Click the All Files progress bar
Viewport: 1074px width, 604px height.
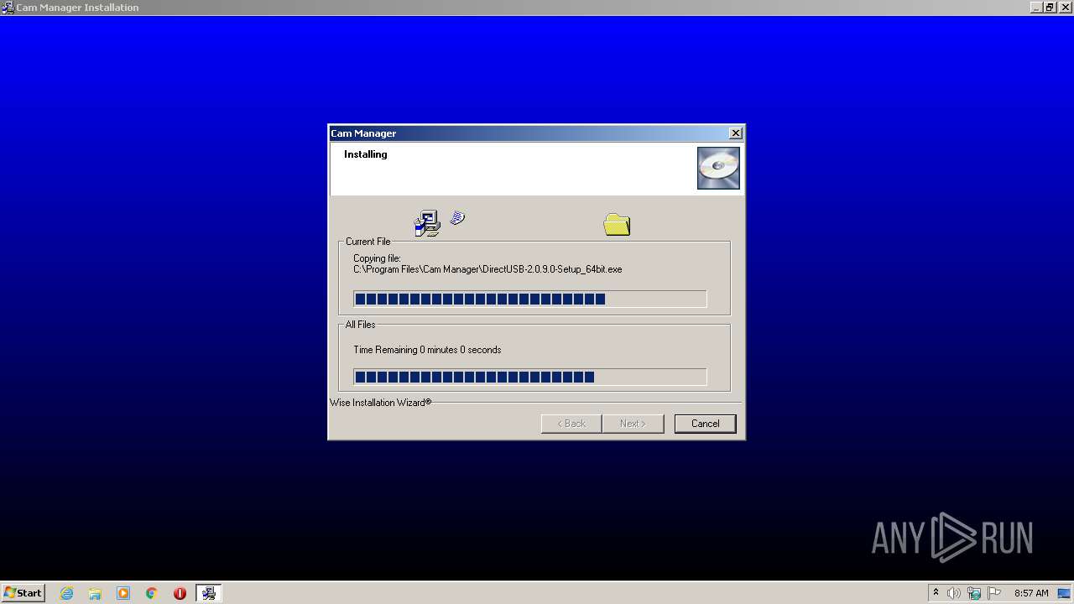pos(529,377)
